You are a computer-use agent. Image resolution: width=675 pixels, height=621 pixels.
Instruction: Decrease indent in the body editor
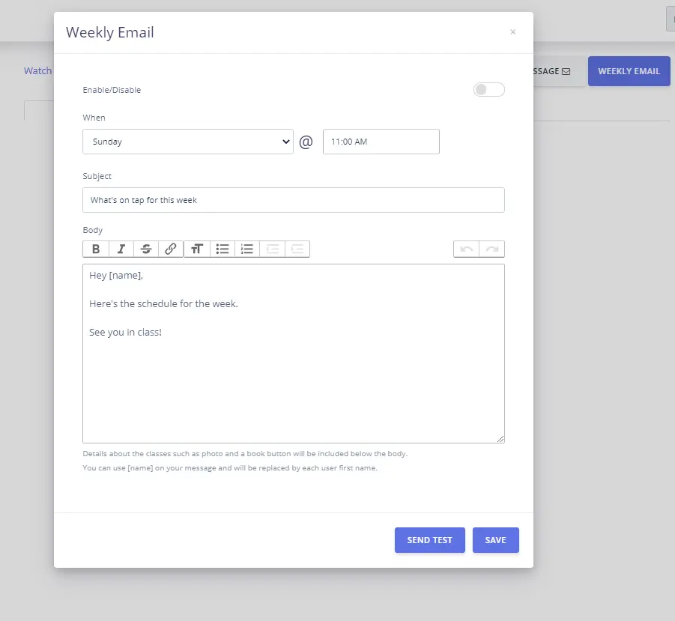click(272, 249)
